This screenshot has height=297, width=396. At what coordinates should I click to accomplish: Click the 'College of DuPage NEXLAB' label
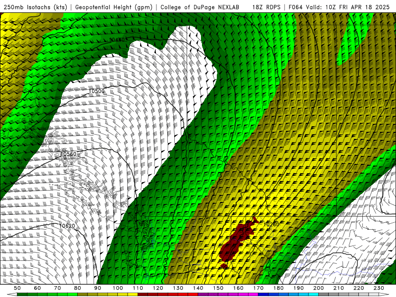200,7
